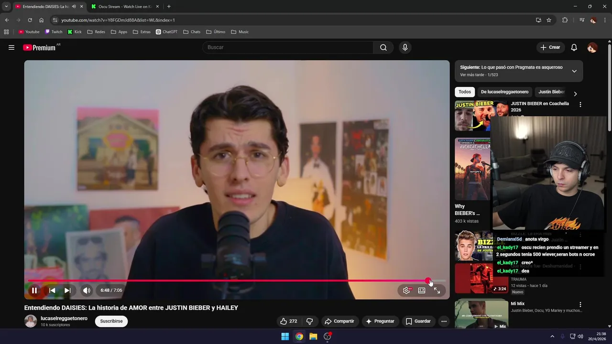Screen dimensions: 612x344
Task: Open File Explorer from the taskbar
Action: coord(313,336)
